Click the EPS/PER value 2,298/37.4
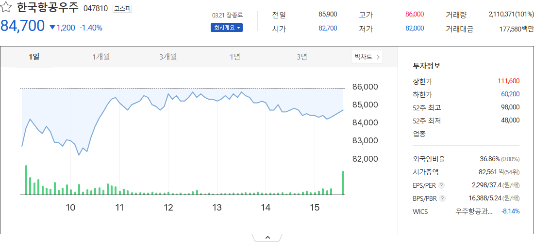The image size is (534, 242). pyautogui.click(x=487, y=185)
